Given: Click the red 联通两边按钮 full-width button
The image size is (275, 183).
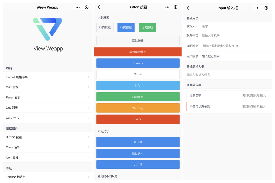Looking at the screenshot, I should [138, 52].
